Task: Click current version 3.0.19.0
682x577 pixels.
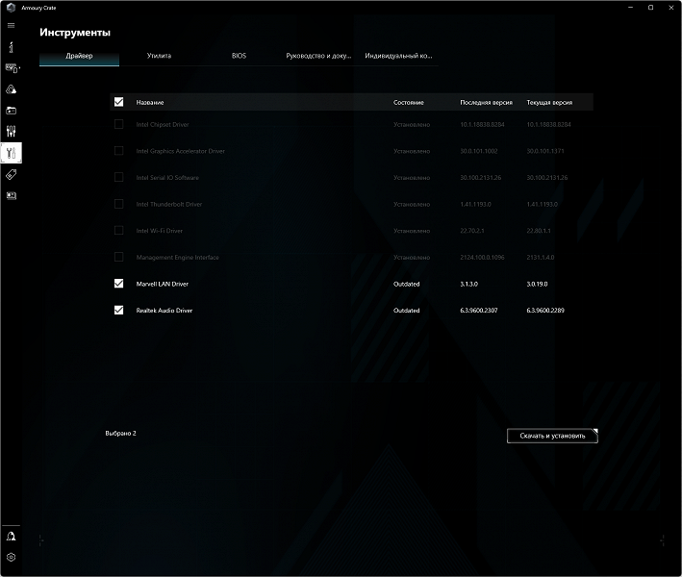Action: (x=537, y=284)
